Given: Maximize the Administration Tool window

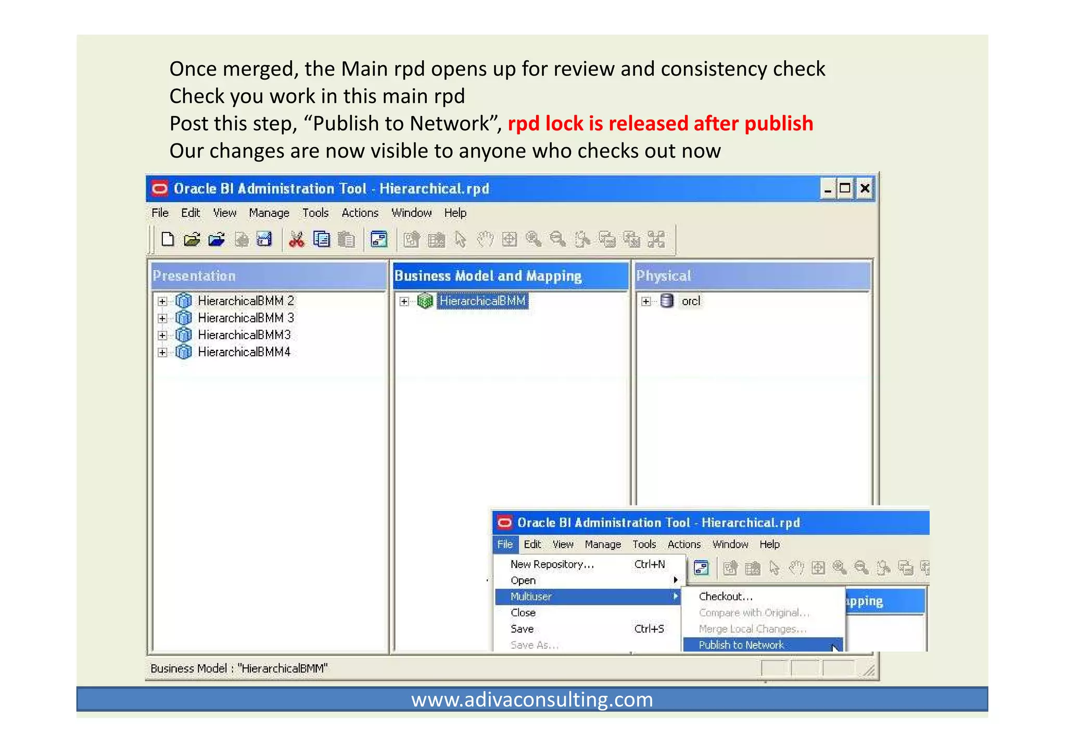Looking at the screenshot, I should [x=845, y=188].
